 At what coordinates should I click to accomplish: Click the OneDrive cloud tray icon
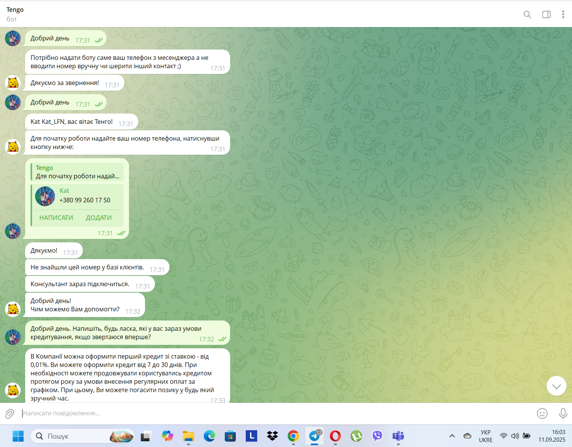[x=467, y=436]
